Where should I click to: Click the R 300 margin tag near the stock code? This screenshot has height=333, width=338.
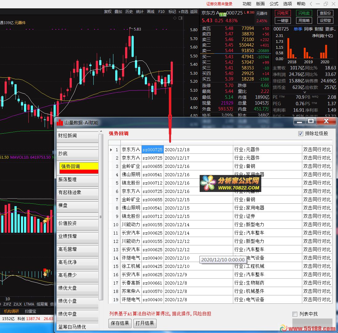[x=251, y=13]
